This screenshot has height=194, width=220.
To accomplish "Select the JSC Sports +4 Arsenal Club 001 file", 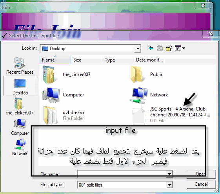I will (171, 115).
